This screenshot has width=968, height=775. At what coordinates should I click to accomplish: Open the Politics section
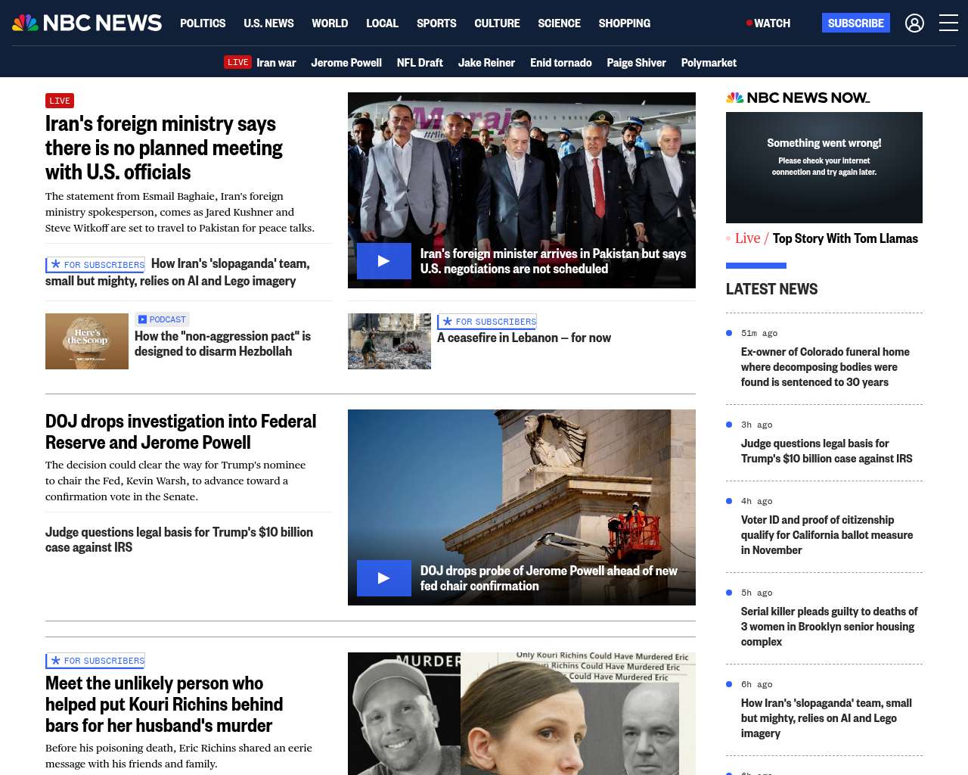click(203, 23)
